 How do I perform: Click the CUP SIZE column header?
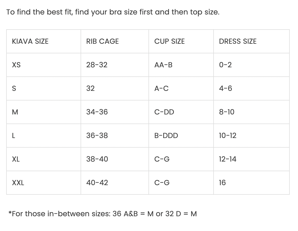pyautogui.click(x=169, y=41)
